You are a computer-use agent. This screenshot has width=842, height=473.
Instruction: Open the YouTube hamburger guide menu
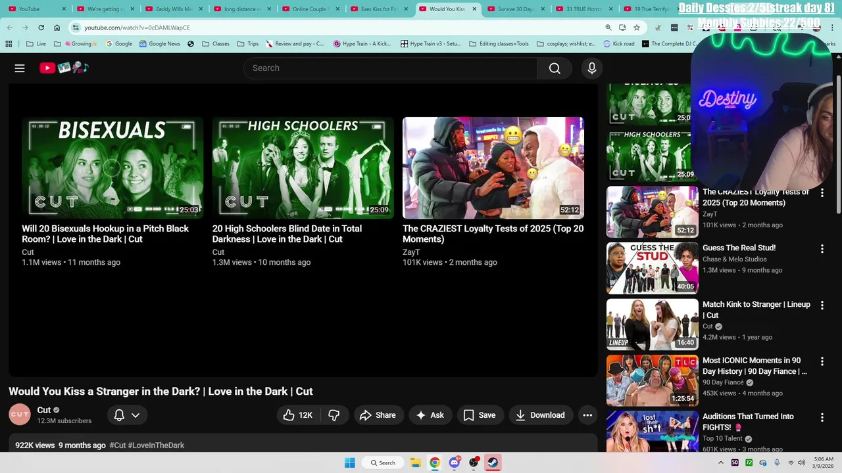[x=20, y=68]
